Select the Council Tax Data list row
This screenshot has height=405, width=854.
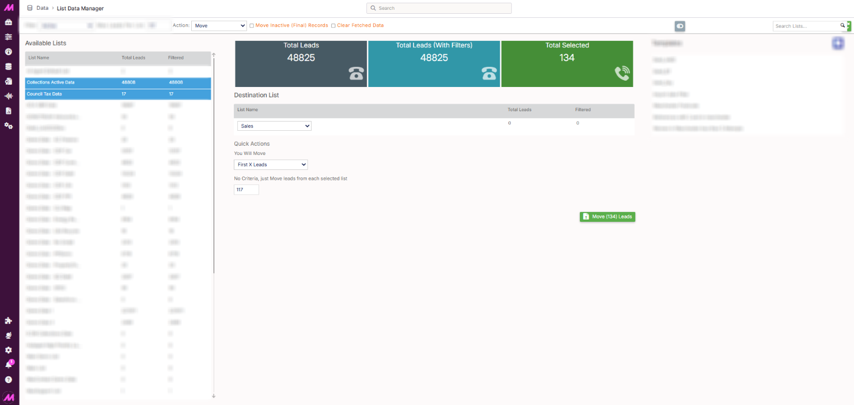pyautogui.click(x=118, y=94)
